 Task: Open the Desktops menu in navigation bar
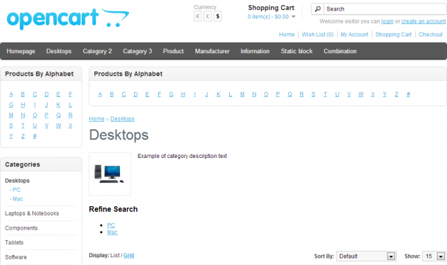59,51
